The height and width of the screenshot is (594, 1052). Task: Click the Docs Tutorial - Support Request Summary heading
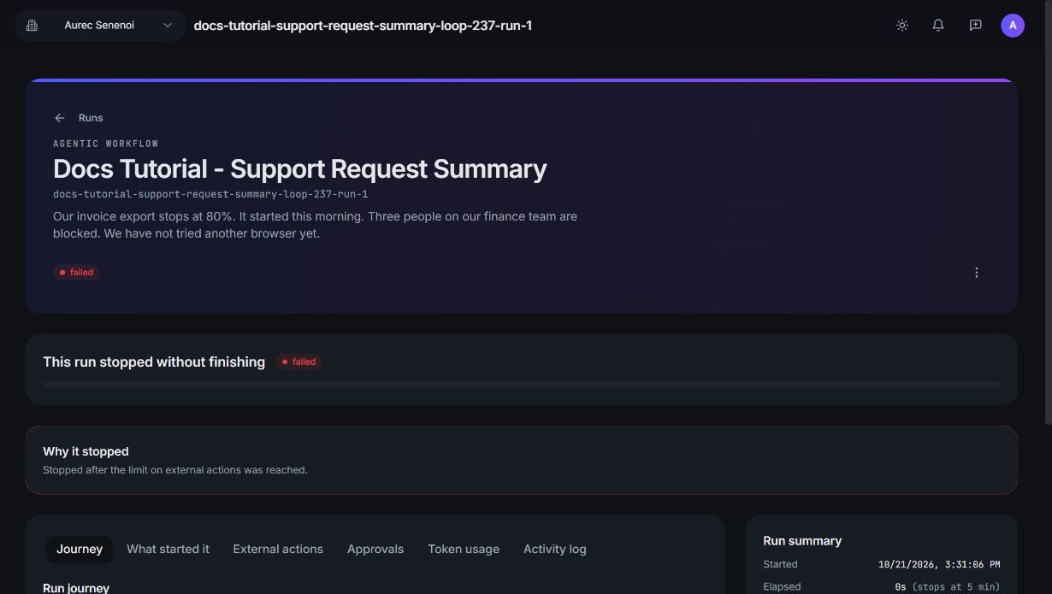(300, 168)
